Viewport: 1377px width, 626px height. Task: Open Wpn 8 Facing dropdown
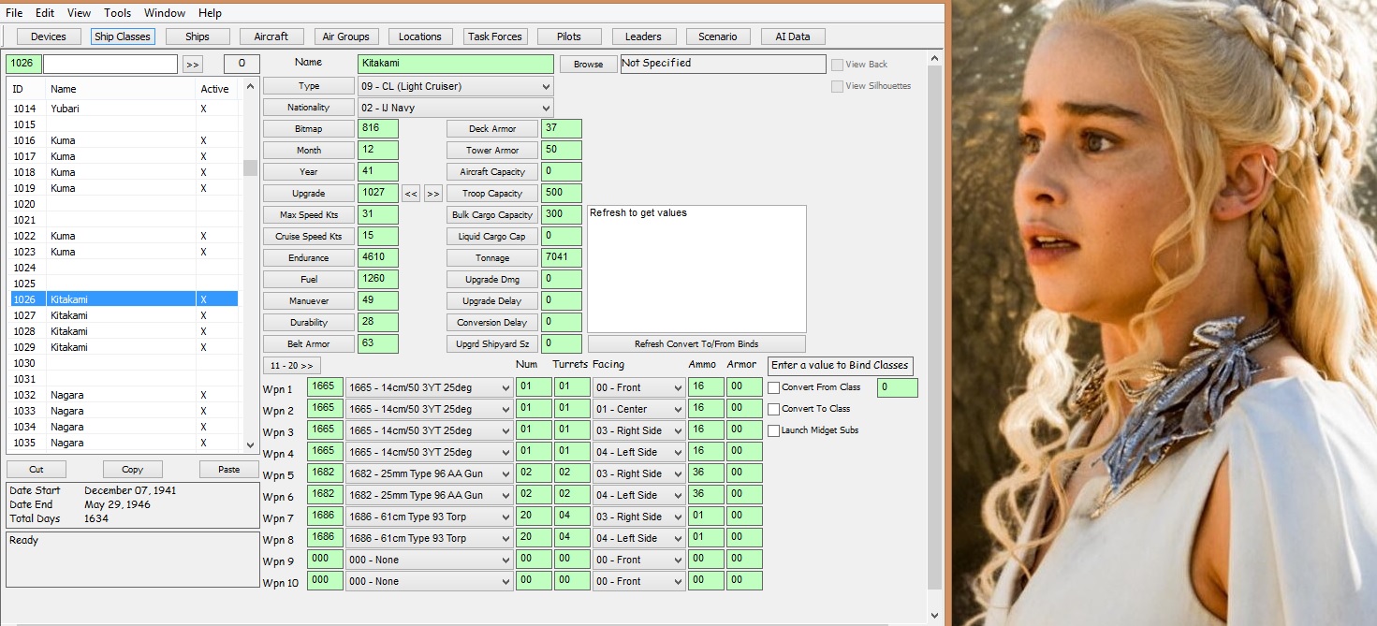[x=639, y=538]
